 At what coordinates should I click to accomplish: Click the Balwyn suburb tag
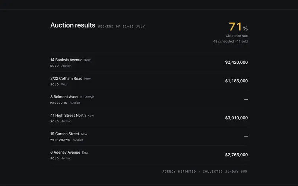click(89, 97)
